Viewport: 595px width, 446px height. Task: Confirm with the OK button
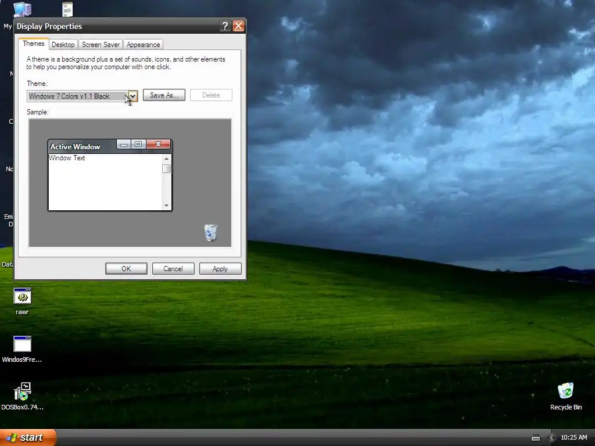coord(126,268)
